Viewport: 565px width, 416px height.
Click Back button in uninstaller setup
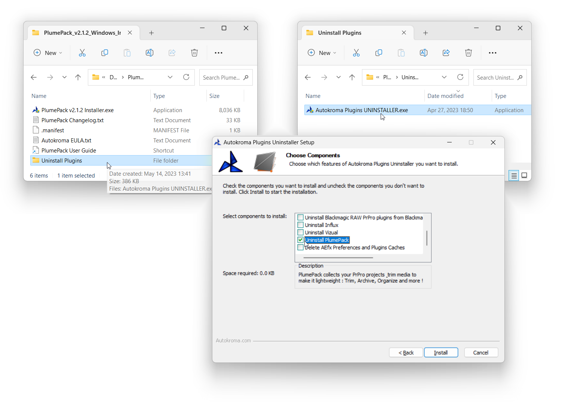tap(406, 352)
